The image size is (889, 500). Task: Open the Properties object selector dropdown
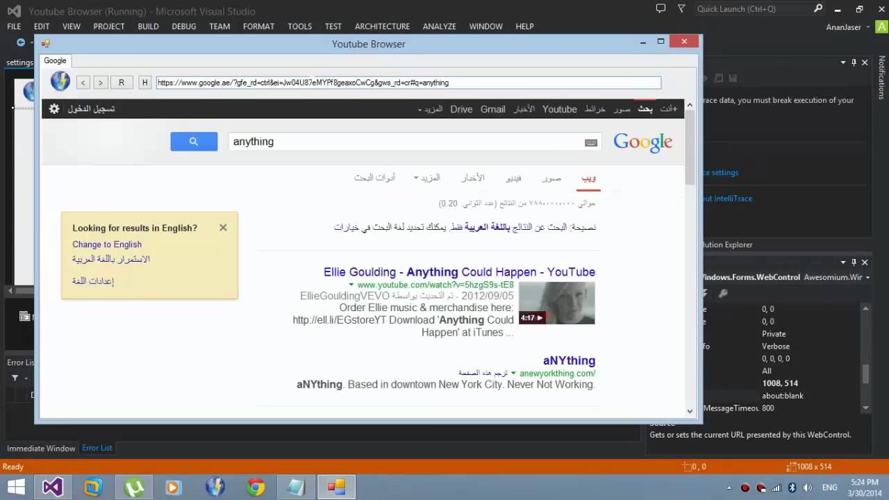click(x=867, y=277)
